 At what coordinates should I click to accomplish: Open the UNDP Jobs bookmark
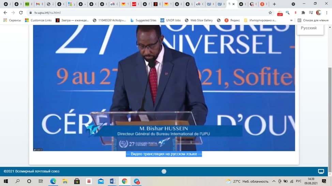170,20
